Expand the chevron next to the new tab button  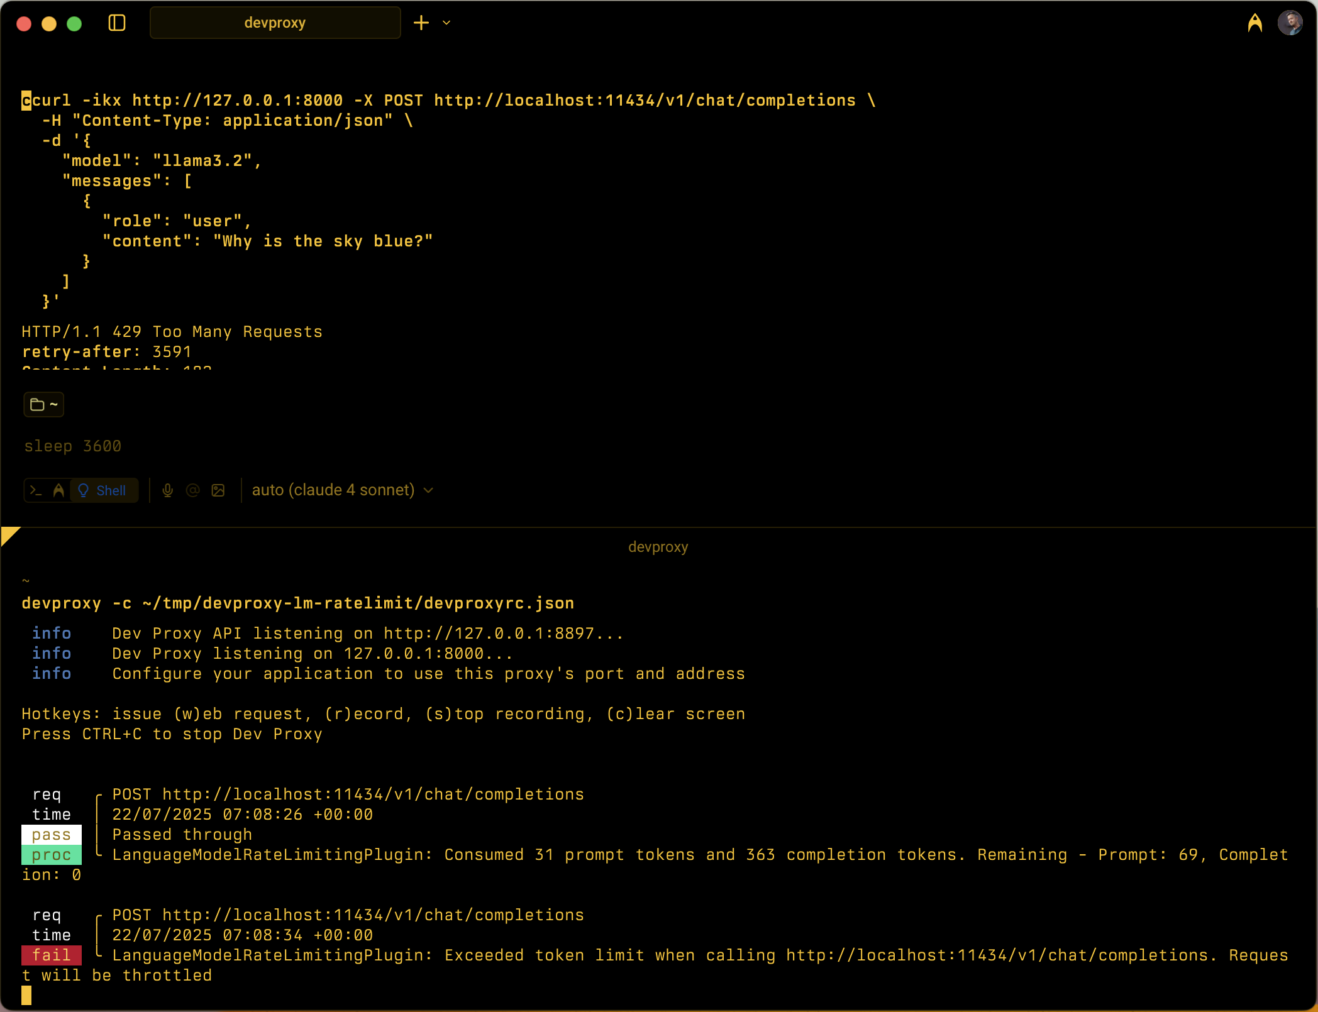click(x=446, y=23)
